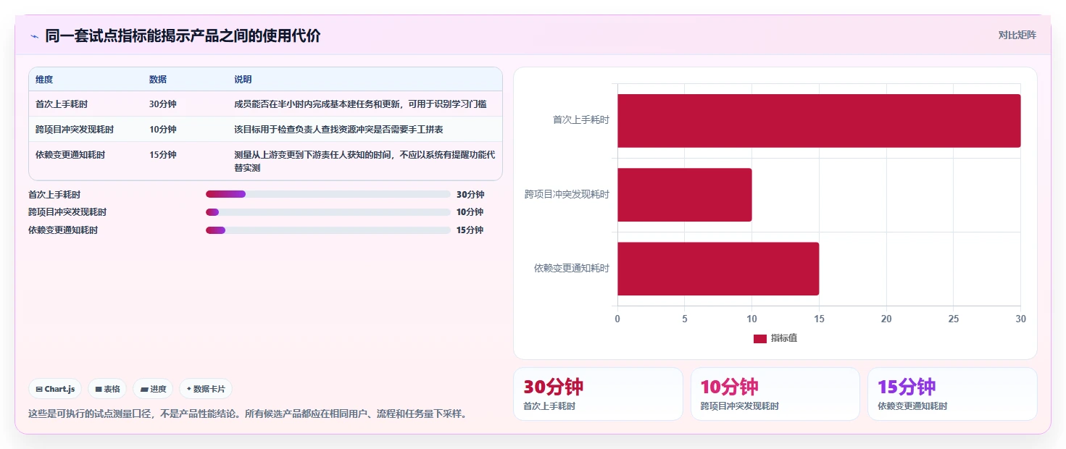
Task: Click the 进度 chip
Action: point(153,389)
